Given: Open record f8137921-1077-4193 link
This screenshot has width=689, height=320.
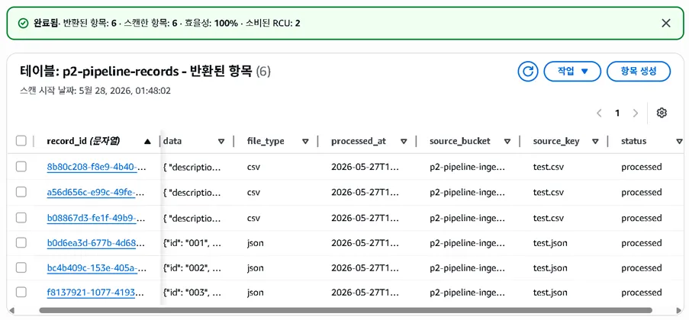Looking at the screenshot, I should click(x=96, y=293).
